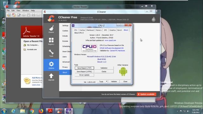Click the volume speaker icon in system tray
The height and width of the screenshot is (114, 203).
pos(188,111)
